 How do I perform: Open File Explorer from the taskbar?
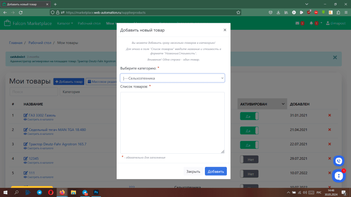(73, 192)
